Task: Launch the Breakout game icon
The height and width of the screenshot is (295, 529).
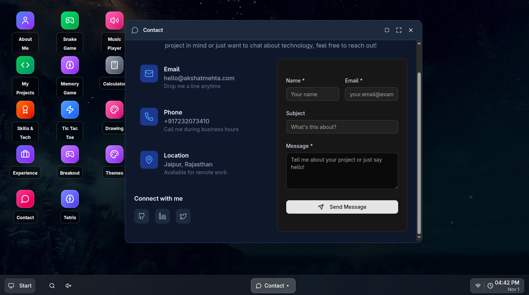Action: (70, 154)
